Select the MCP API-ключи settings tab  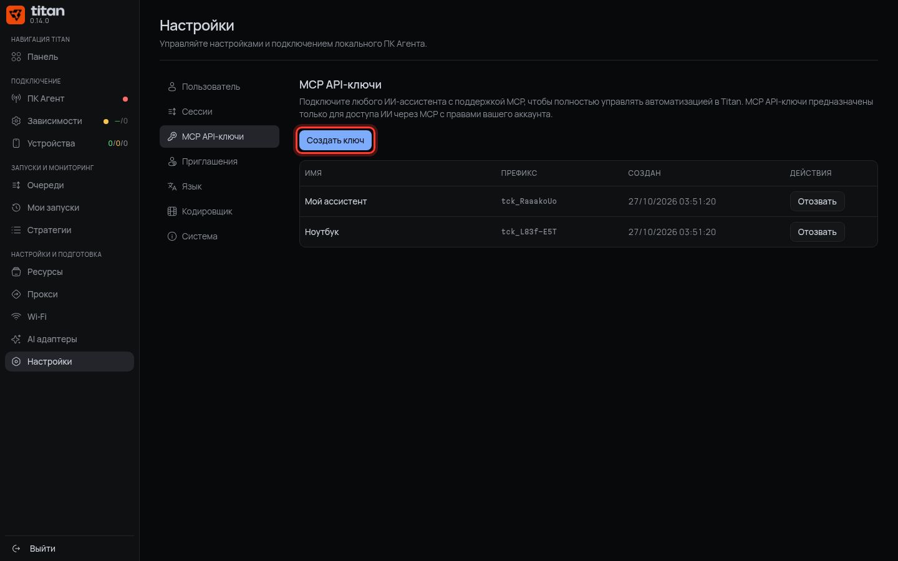[220, 137]
